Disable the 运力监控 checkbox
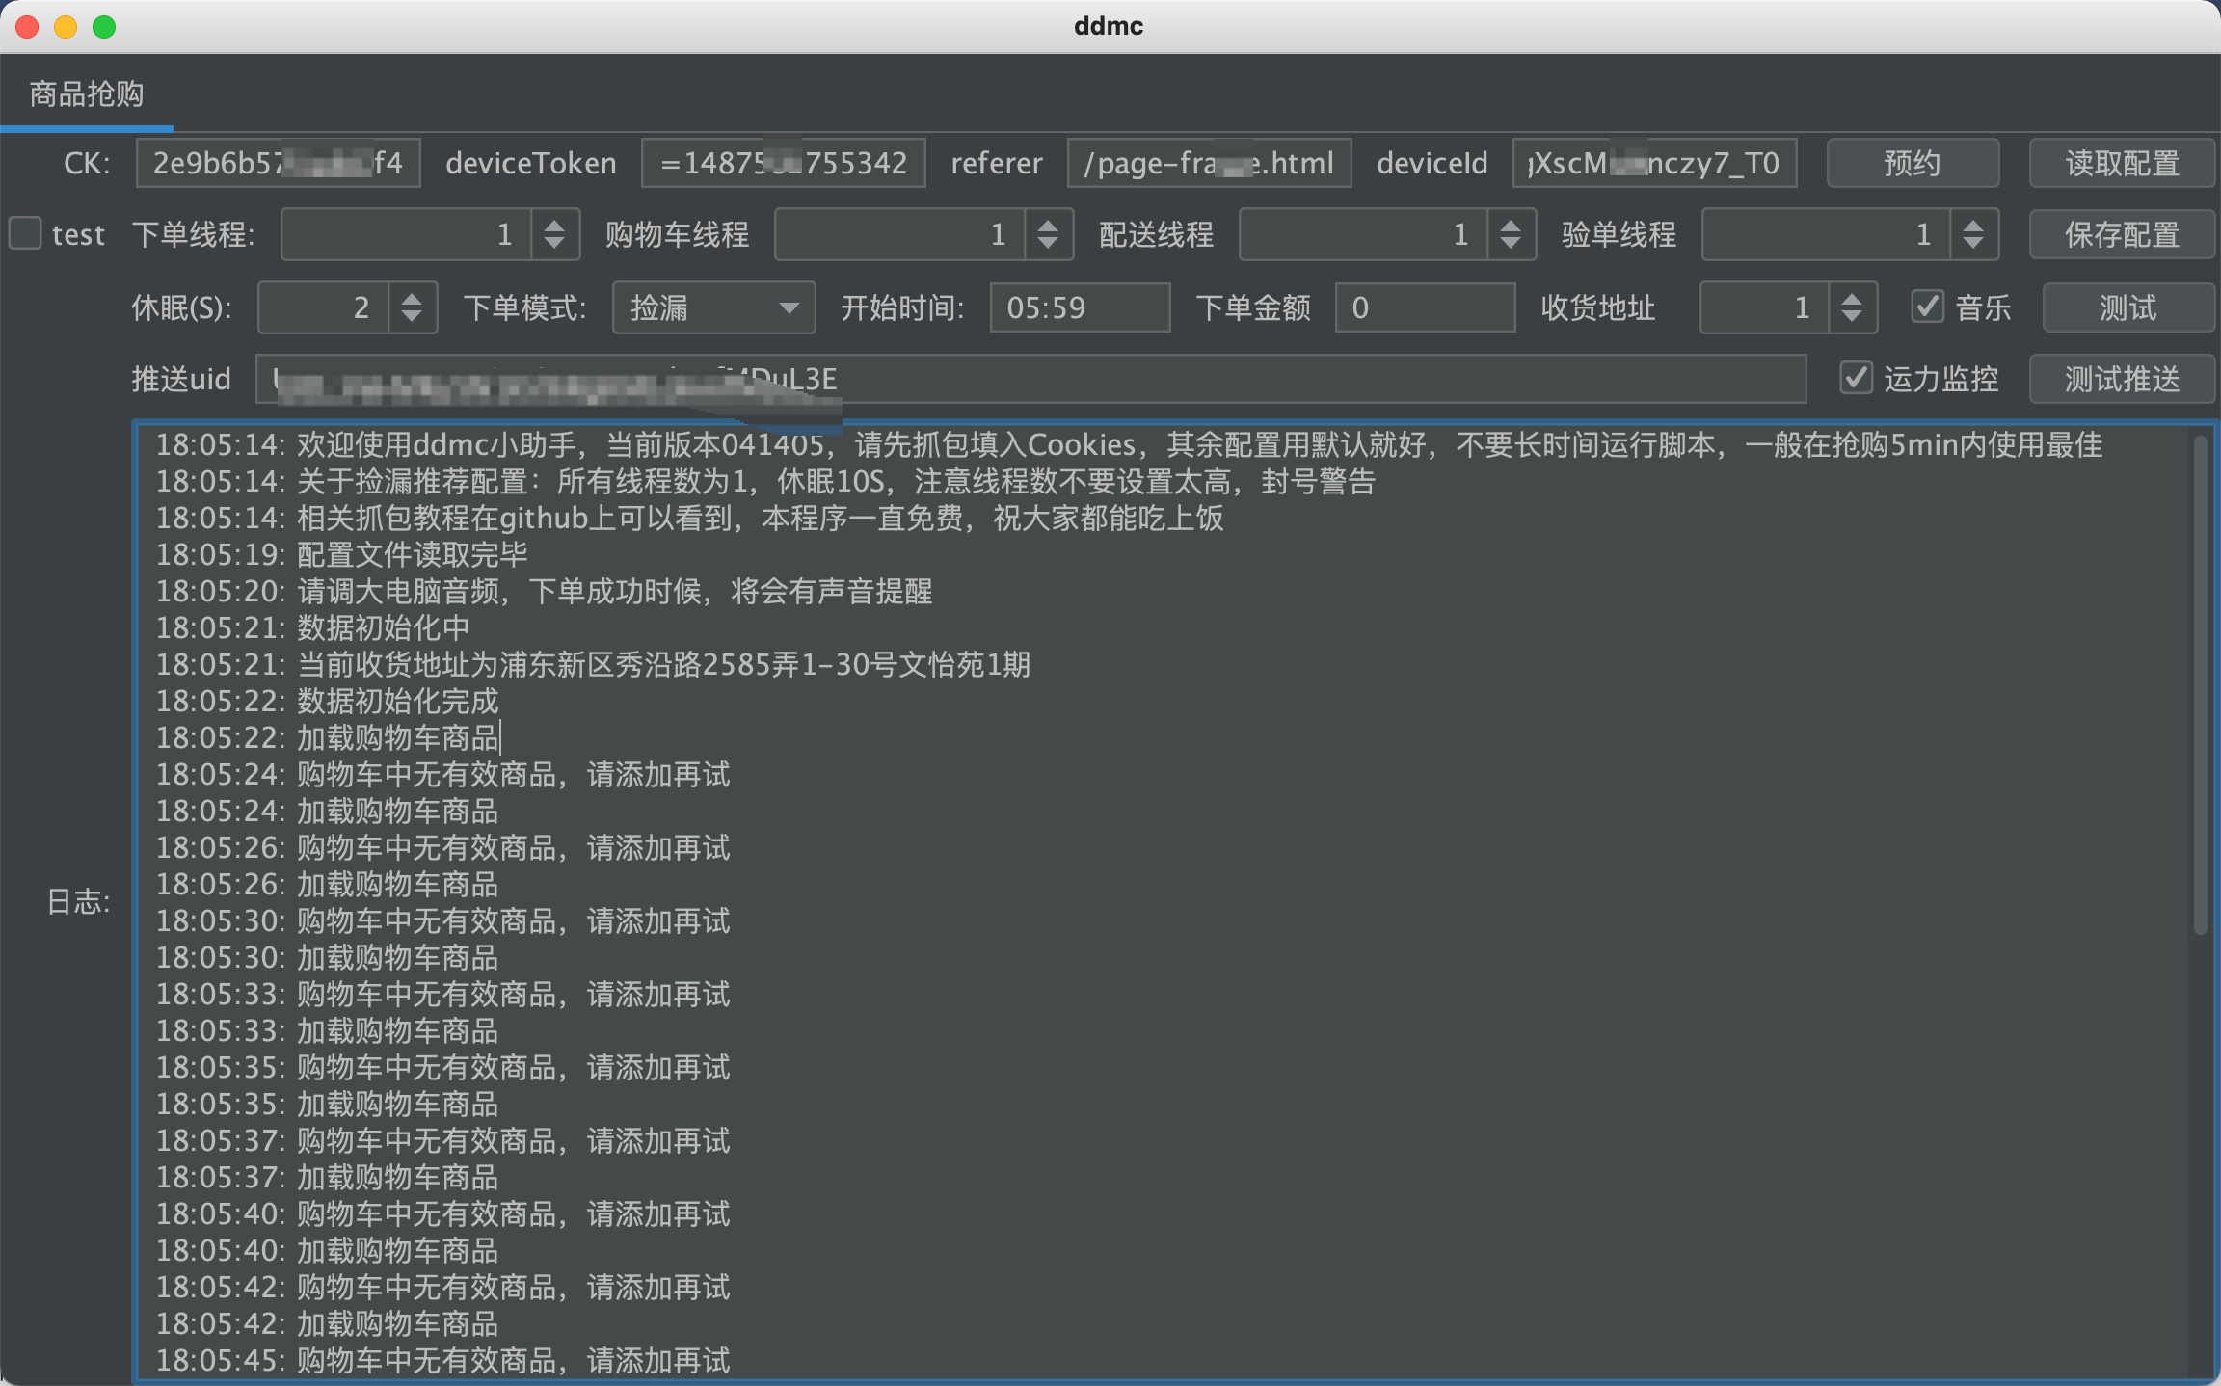The image size is (2221, 1386). pos(1856,378)
